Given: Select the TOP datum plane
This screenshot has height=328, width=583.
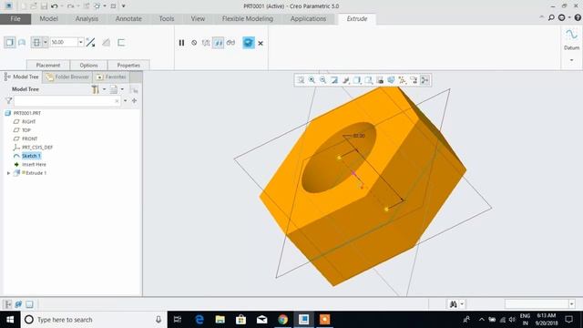Looking at the screenshot, I should pos(26,130).
